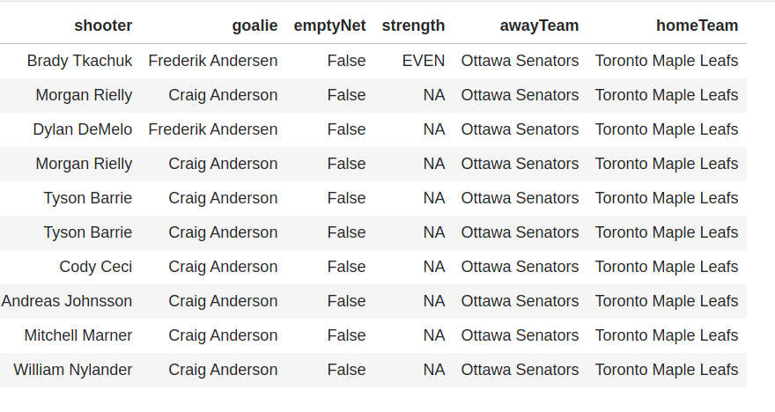Click the shooter column header
The height and width of the screenshot is (412, 775).
(x=103, y=26)
